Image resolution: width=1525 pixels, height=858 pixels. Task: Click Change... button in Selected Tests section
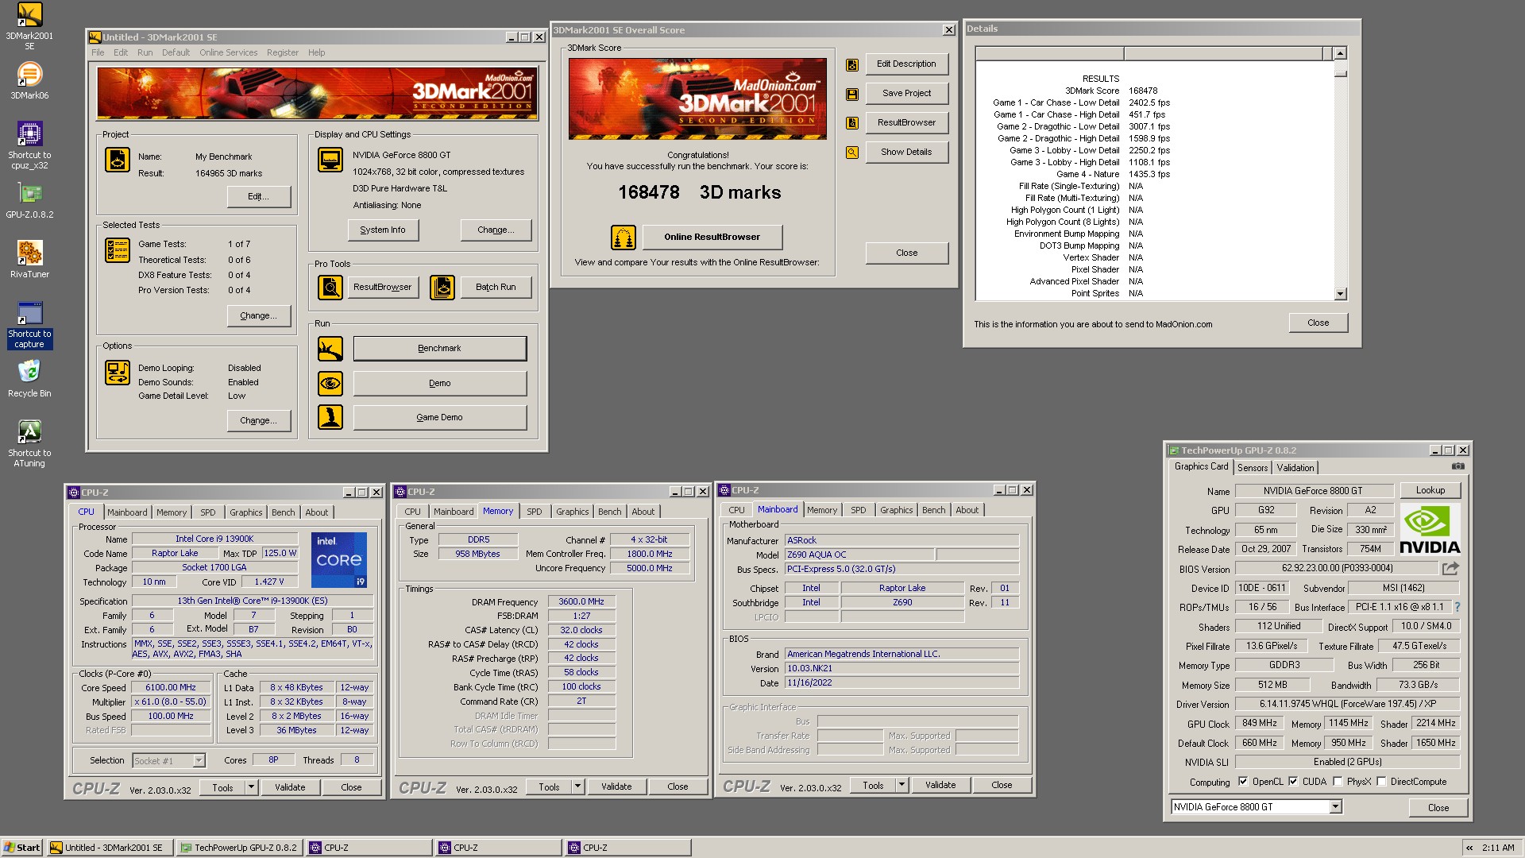259,315
